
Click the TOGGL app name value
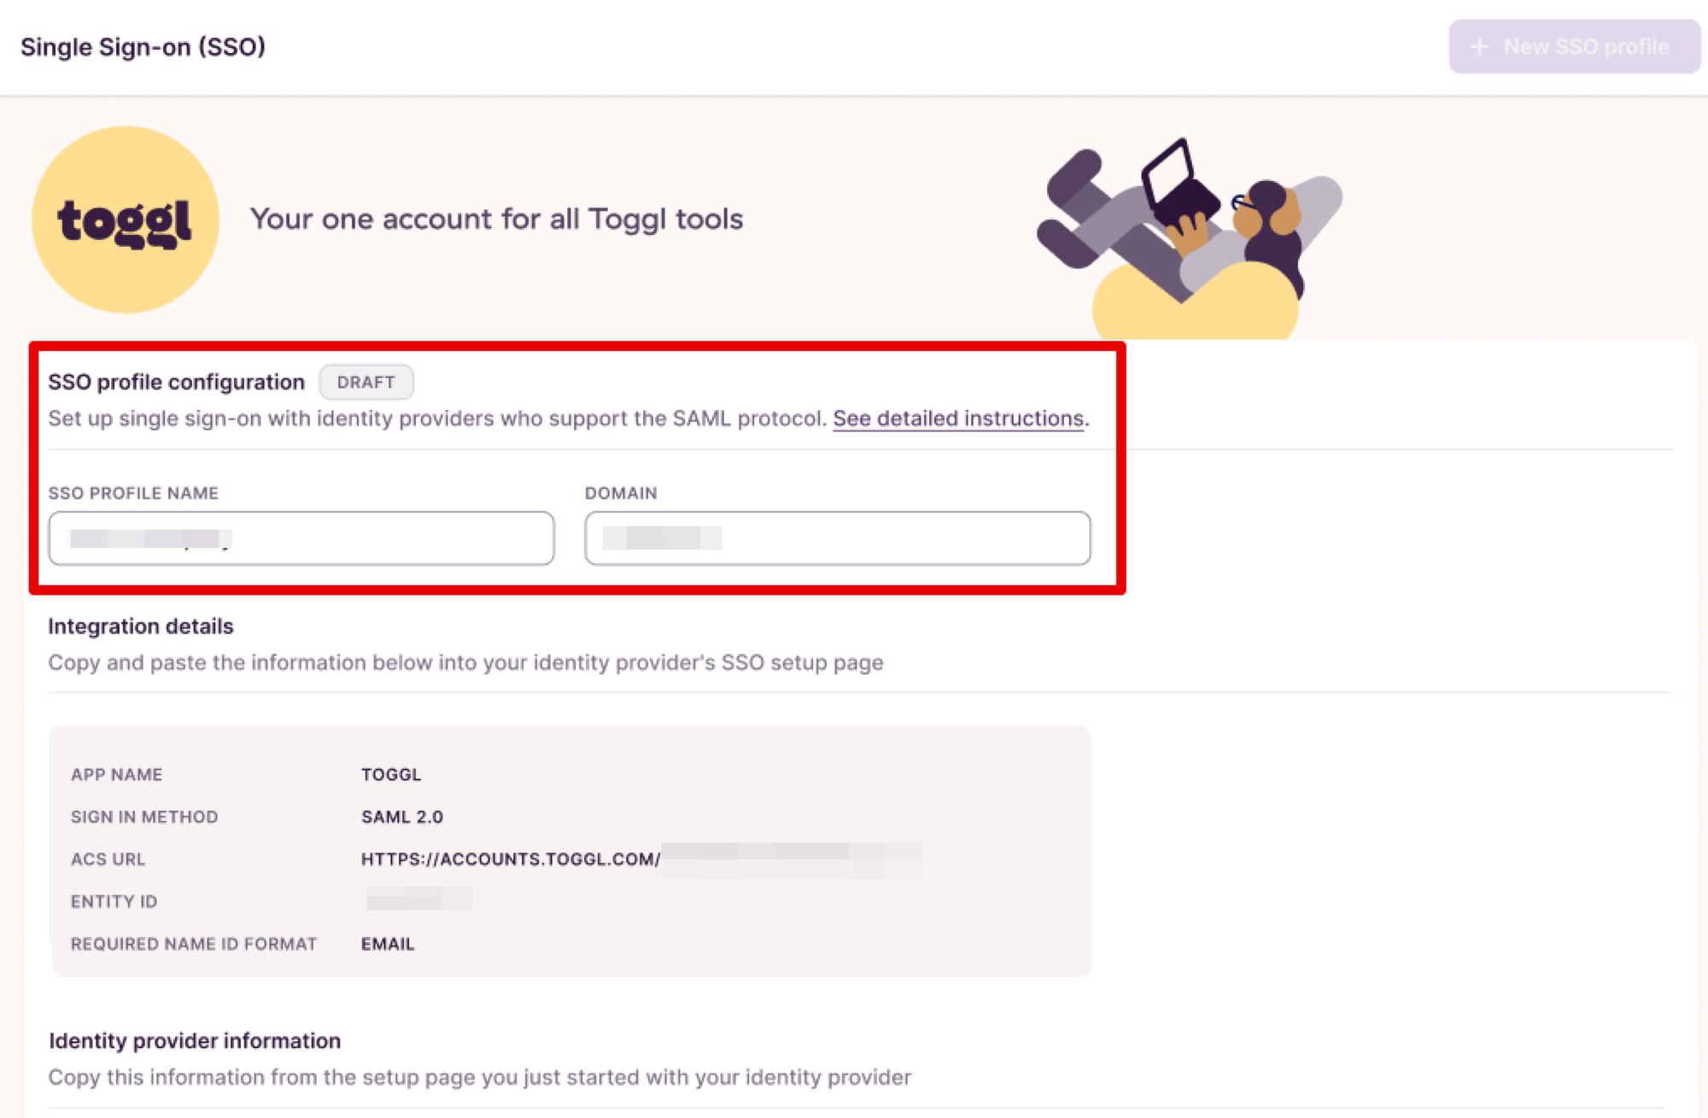[x=391, y=775]
